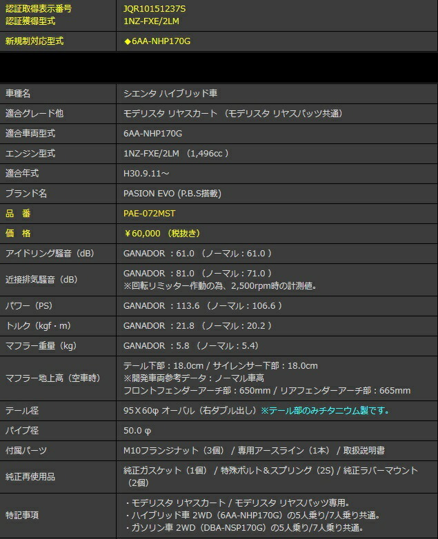Click the 適合グレード他 label
This screenshot has height=539, width=438.
(x=34, y=114)
